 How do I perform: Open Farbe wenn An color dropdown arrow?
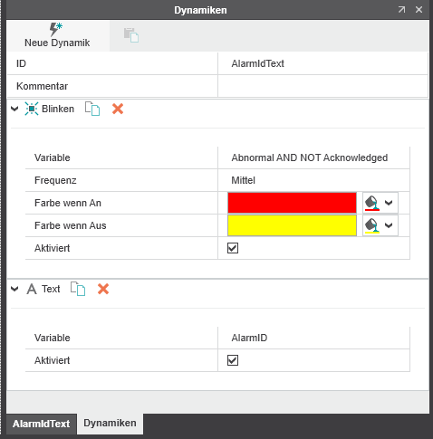click(389, 203)
